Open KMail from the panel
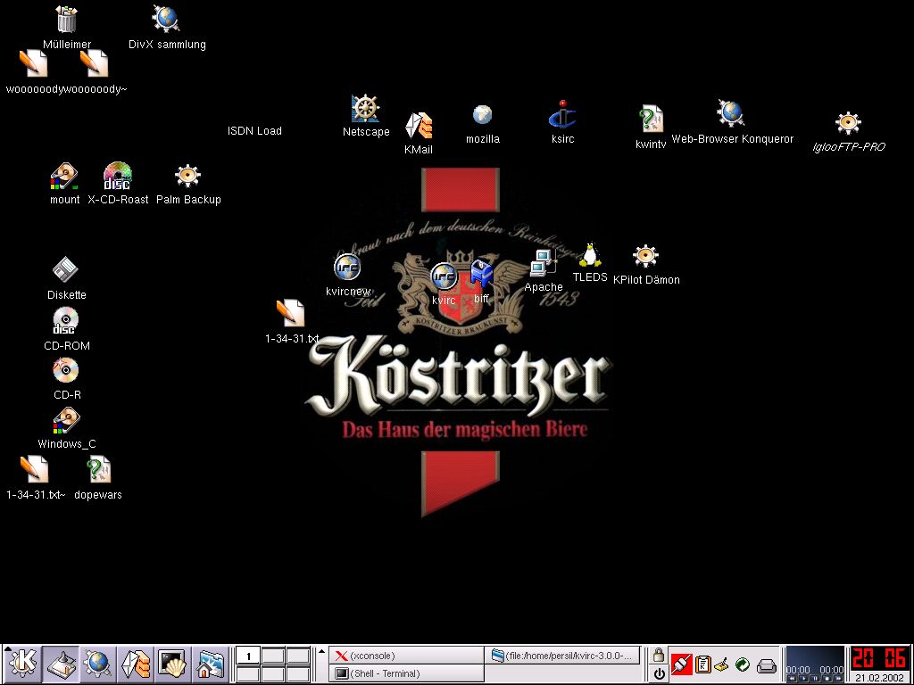 (x=136, y=664)
